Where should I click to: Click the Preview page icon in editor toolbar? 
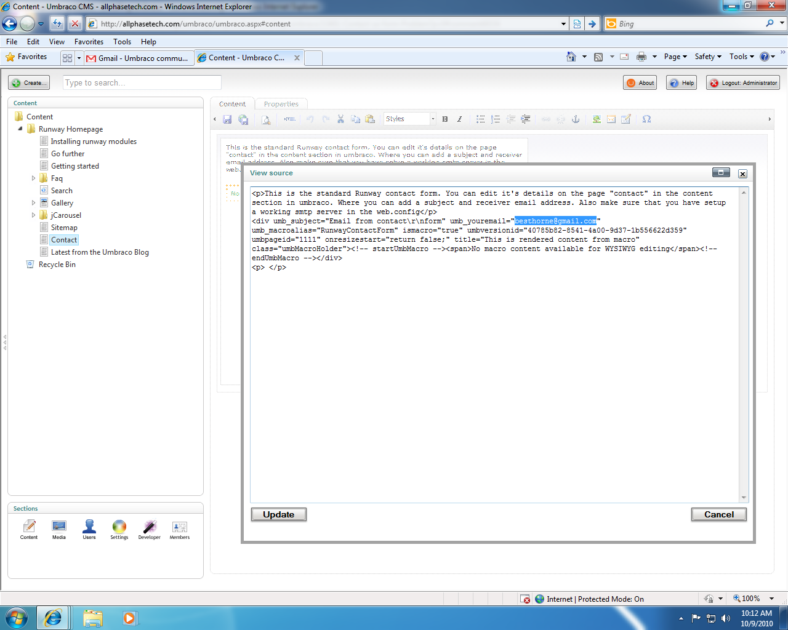[266, 119]
